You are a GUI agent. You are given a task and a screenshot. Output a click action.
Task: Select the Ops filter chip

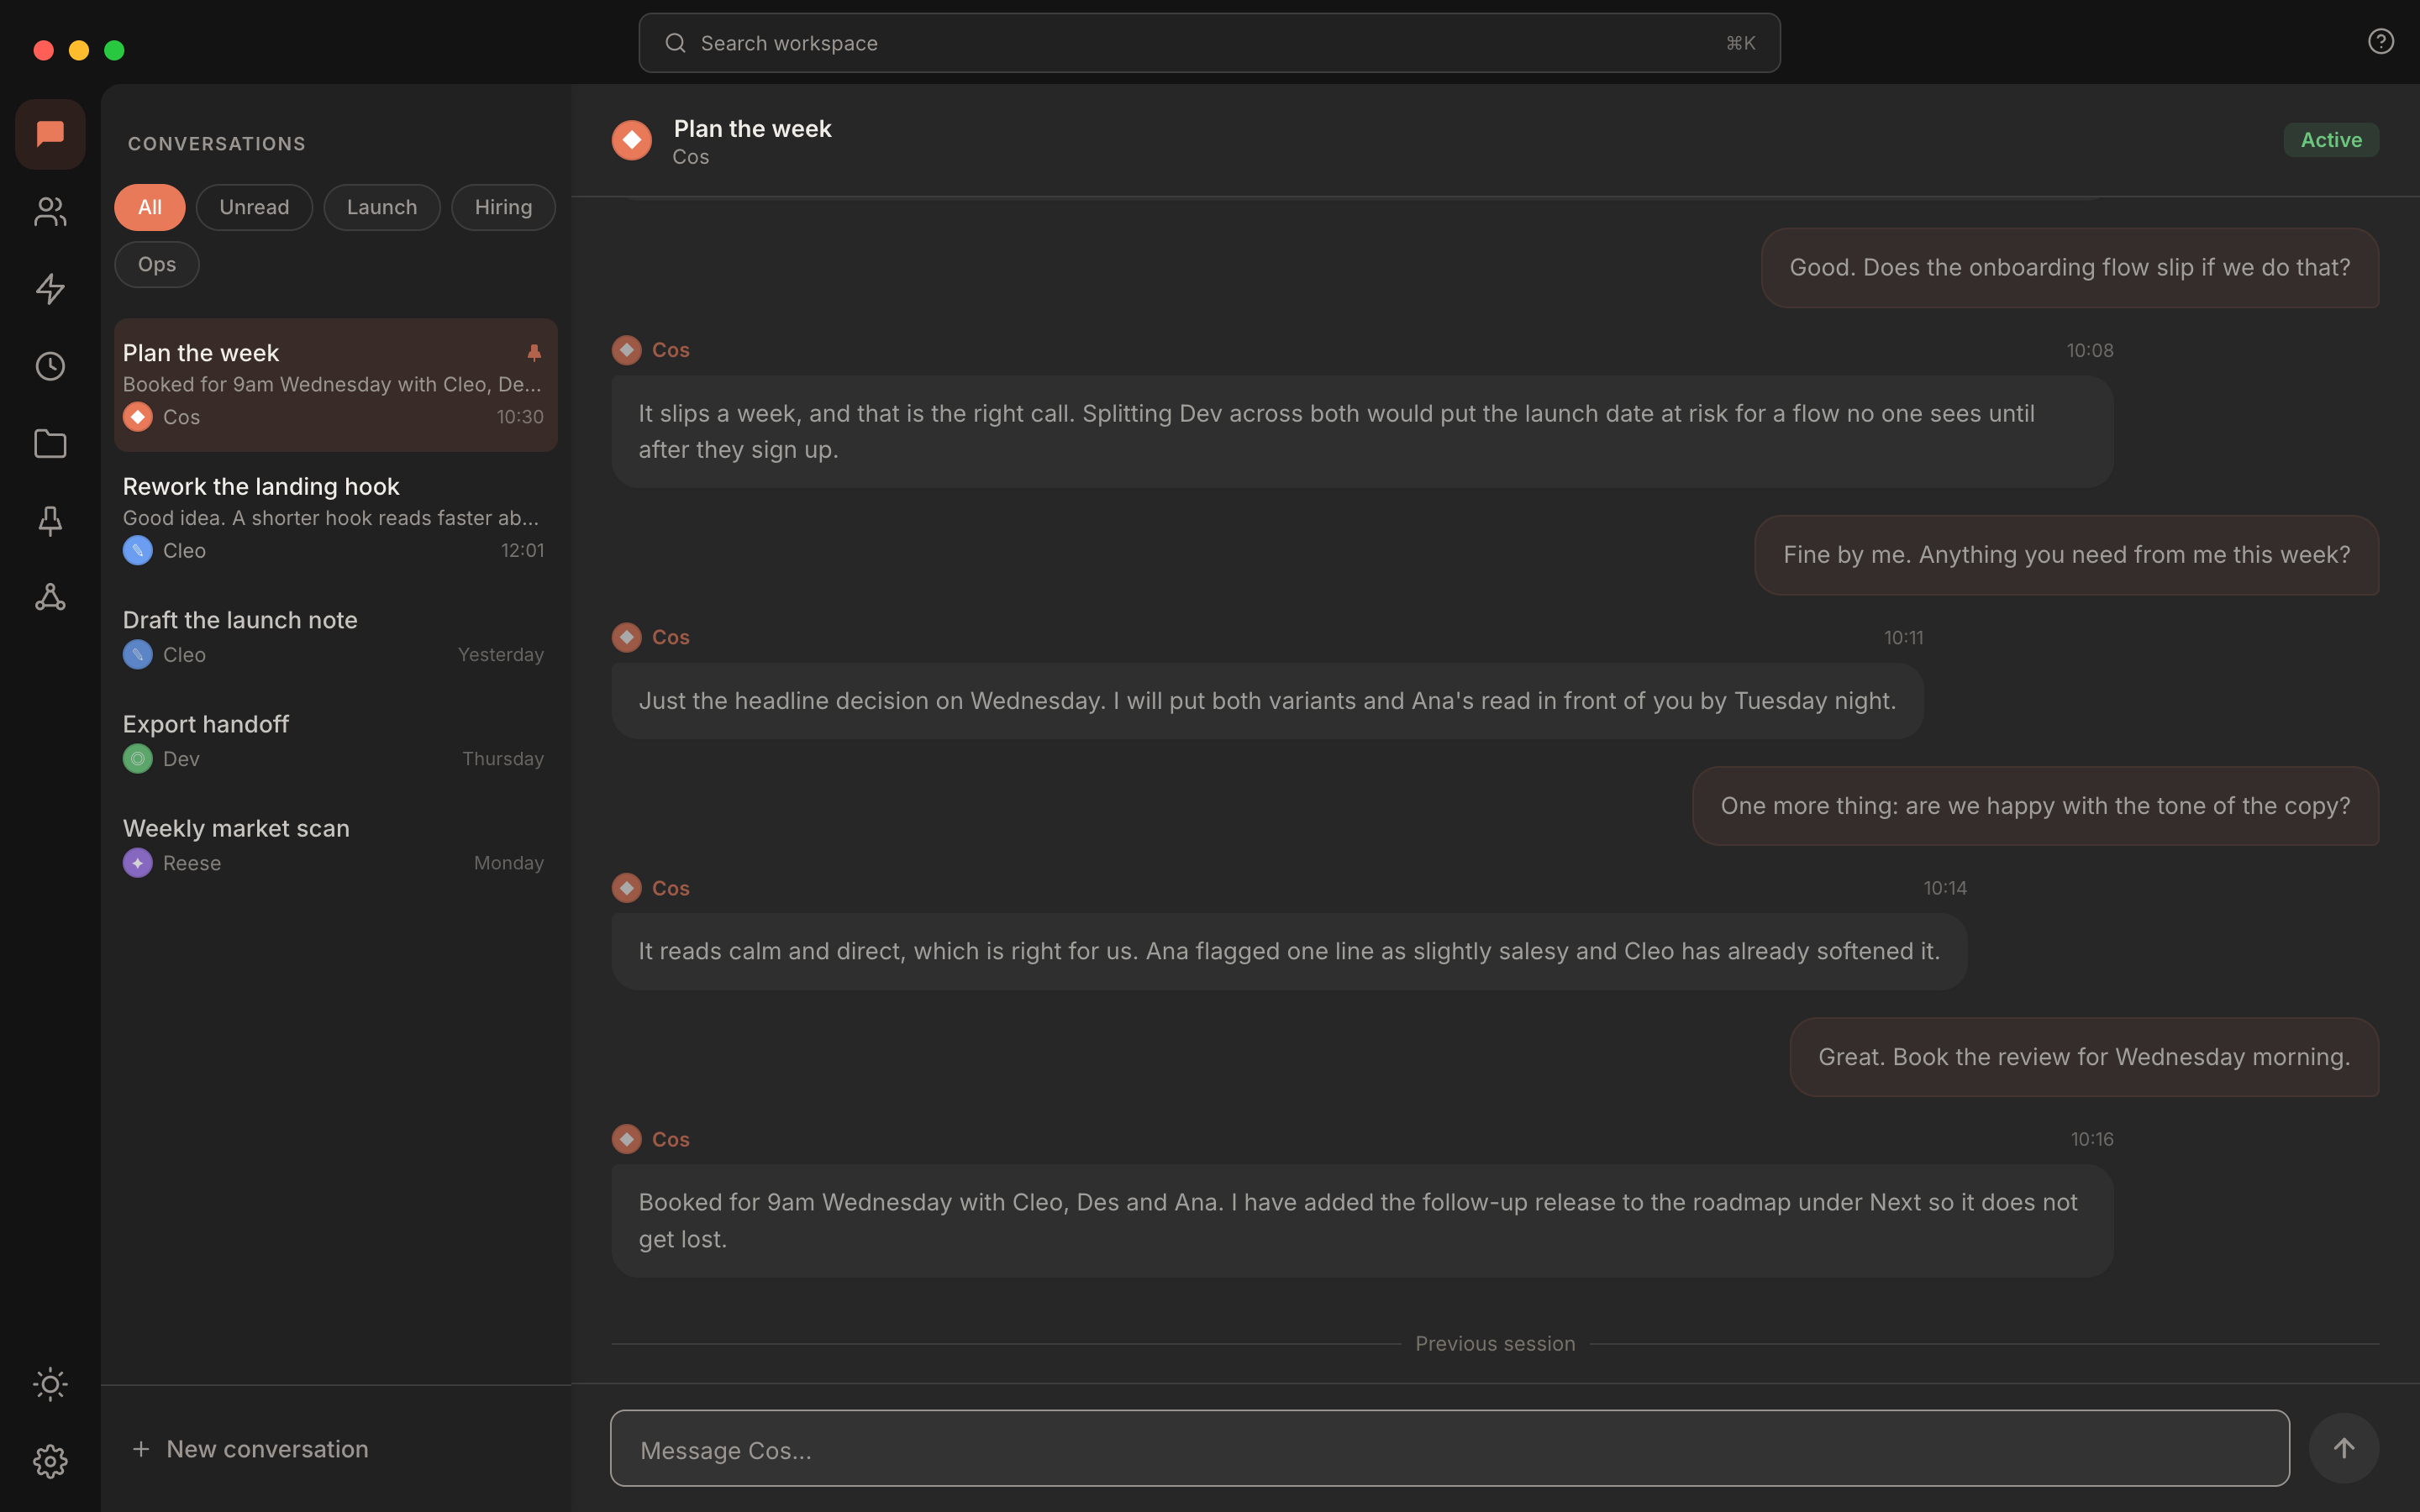coord(157,264)
